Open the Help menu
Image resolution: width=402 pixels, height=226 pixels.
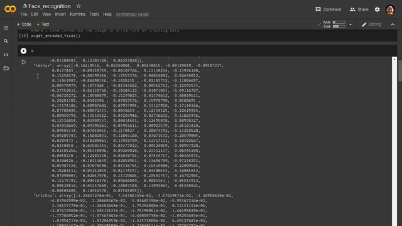click(107, 14)
